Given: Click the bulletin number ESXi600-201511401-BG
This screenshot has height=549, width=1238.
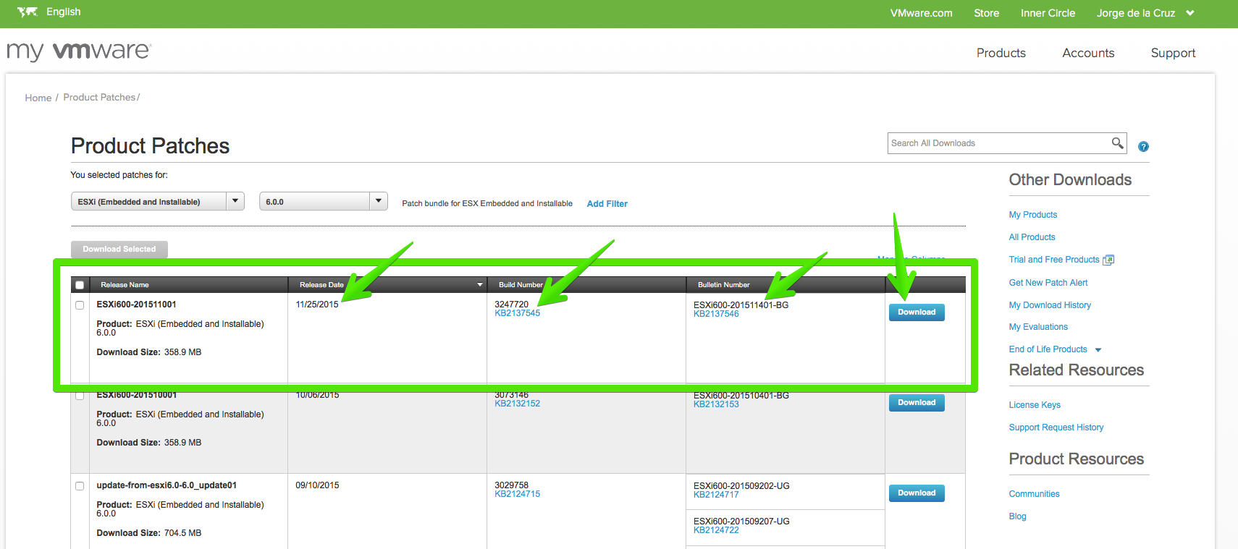Looking at the screenshot, I should coord(741,305).
